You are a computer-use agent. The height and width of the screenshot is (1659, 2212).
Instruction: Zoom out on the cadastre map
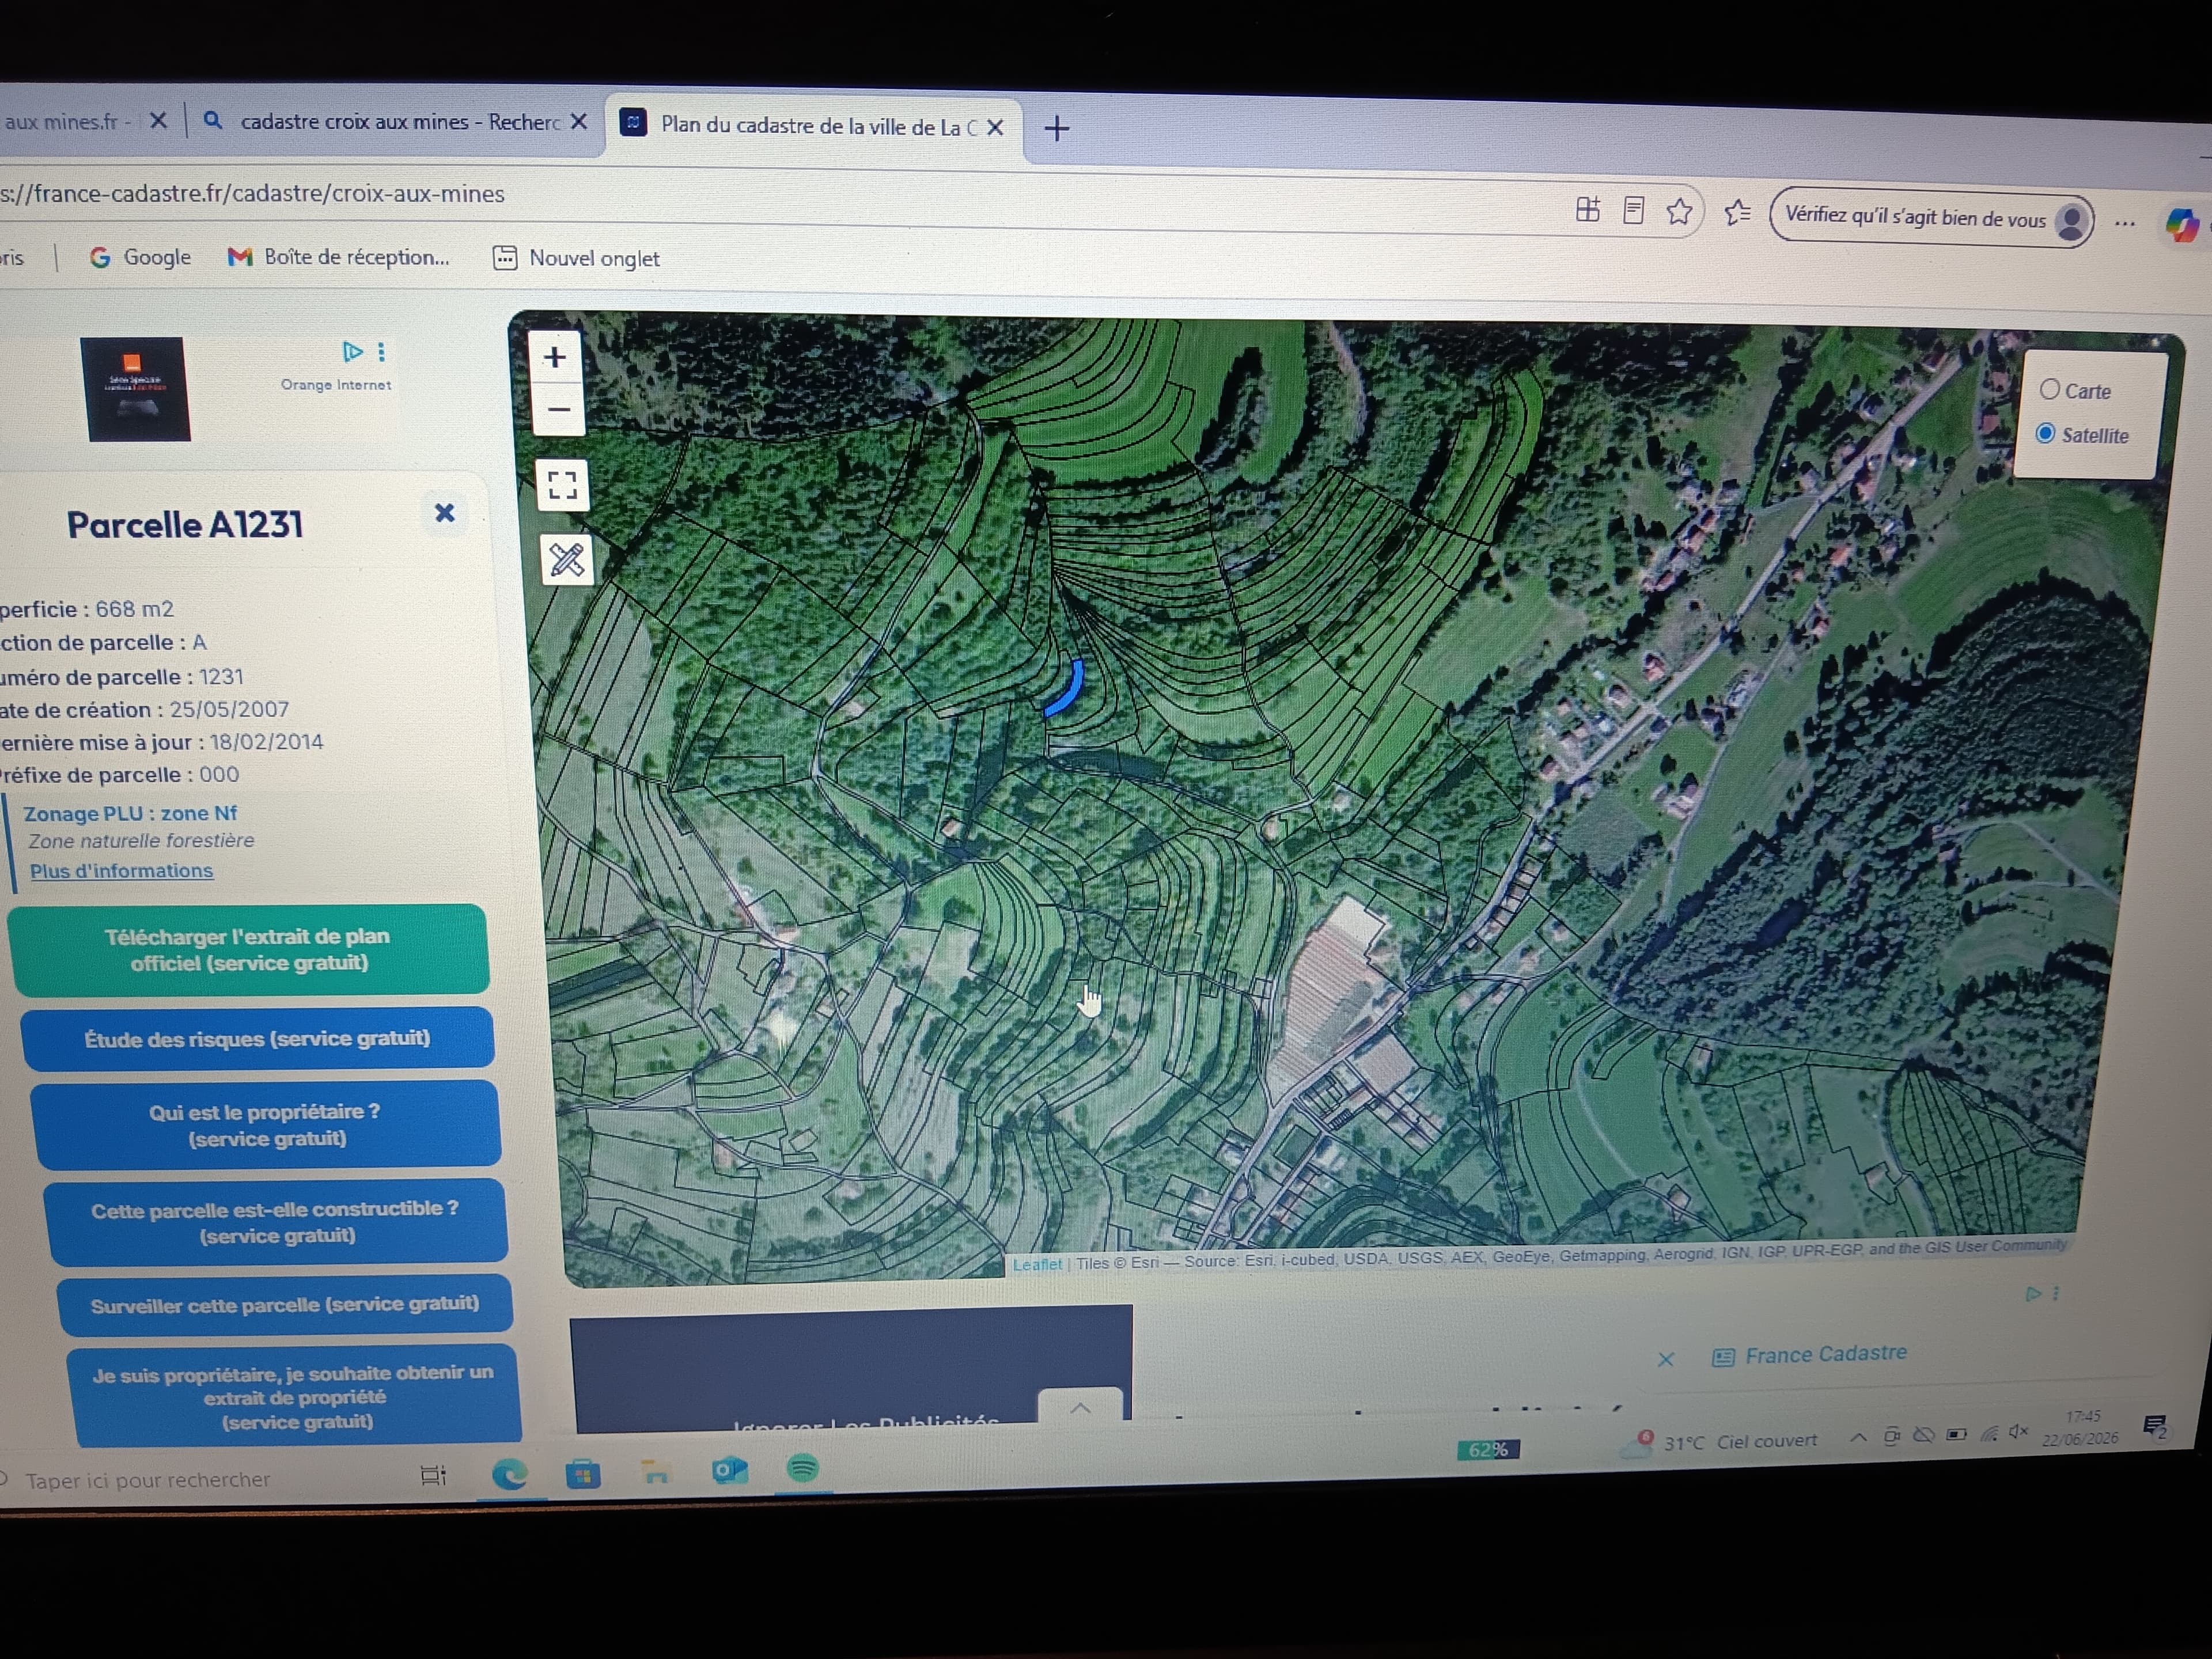click(558, 410)
